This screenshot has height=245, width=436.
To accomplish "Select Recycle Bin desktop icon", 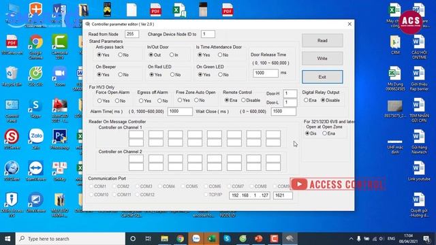I will [x=12, y=76].
